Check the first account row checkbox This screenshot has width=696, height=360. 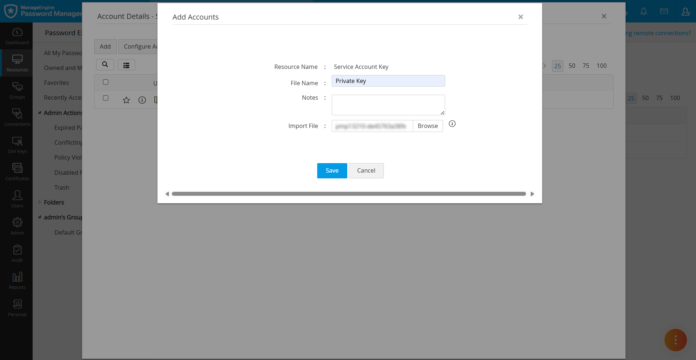point(105,98)
